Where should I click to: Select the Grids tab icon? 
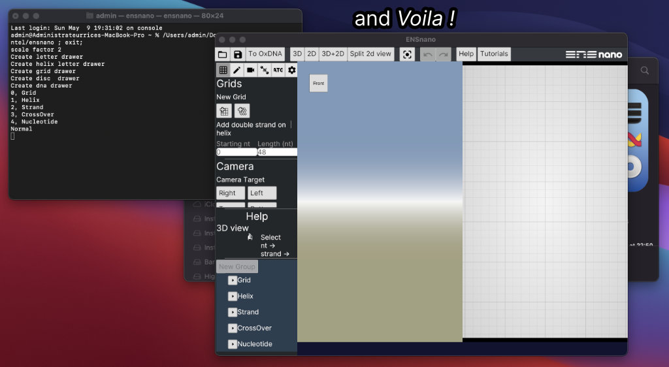[x=223, y=70]
